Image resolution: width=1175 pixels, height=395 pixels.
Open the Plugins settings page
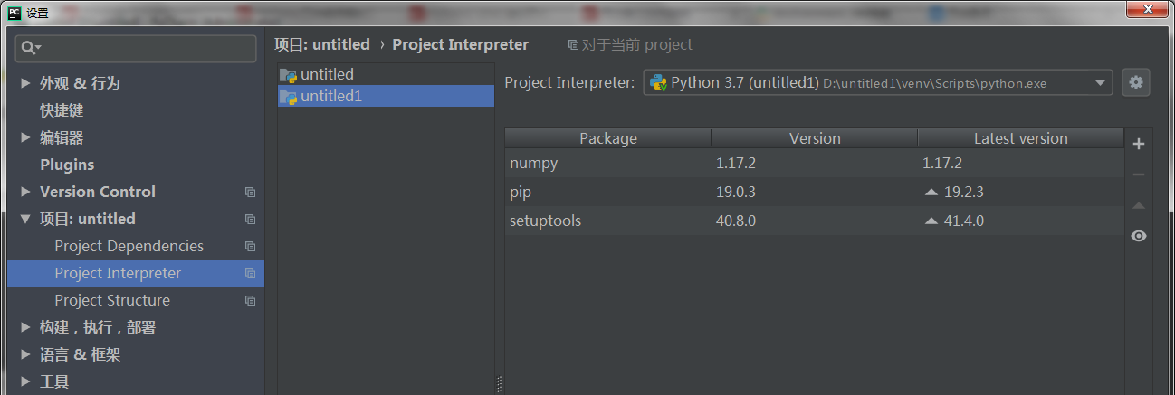tap(67, 165)
